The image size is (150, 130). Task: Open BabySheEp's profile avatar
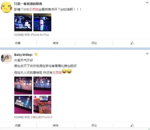7,58
